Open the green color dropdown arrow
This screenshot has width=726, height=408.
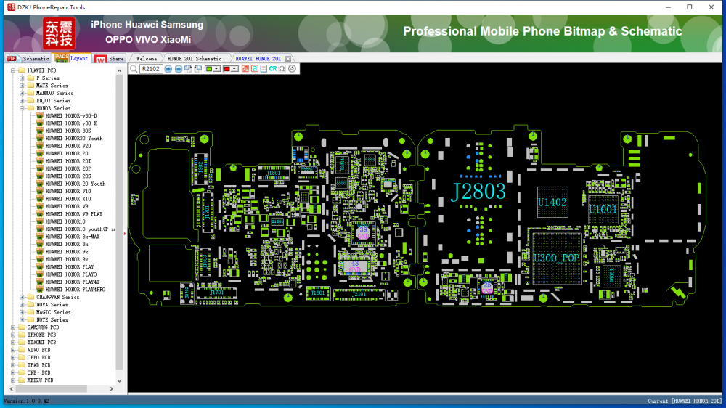pyautogui.click(x=216, y=69)
